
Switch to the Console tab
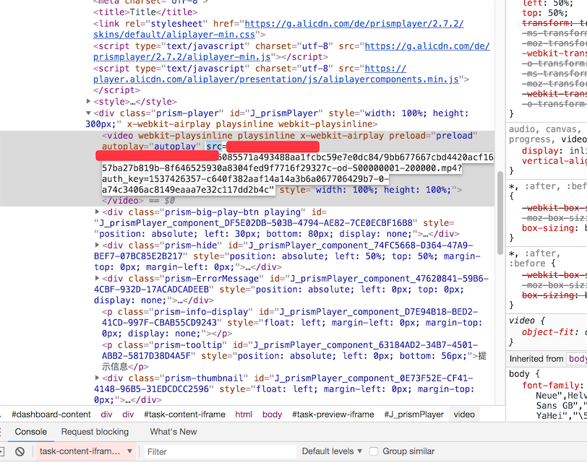30,431
